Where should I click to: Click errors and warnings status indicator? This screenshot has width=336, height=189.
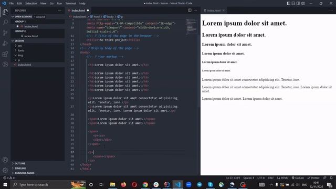tap(9, 178)
